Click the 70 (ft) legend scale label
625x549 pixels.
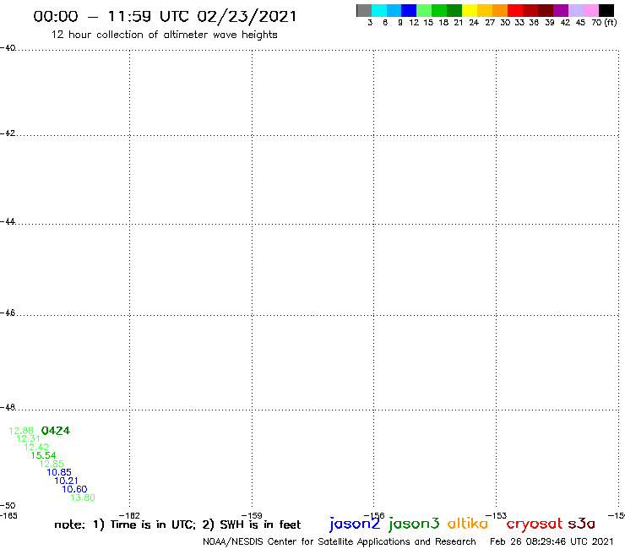pyautogui.click(x=604, y=22)
